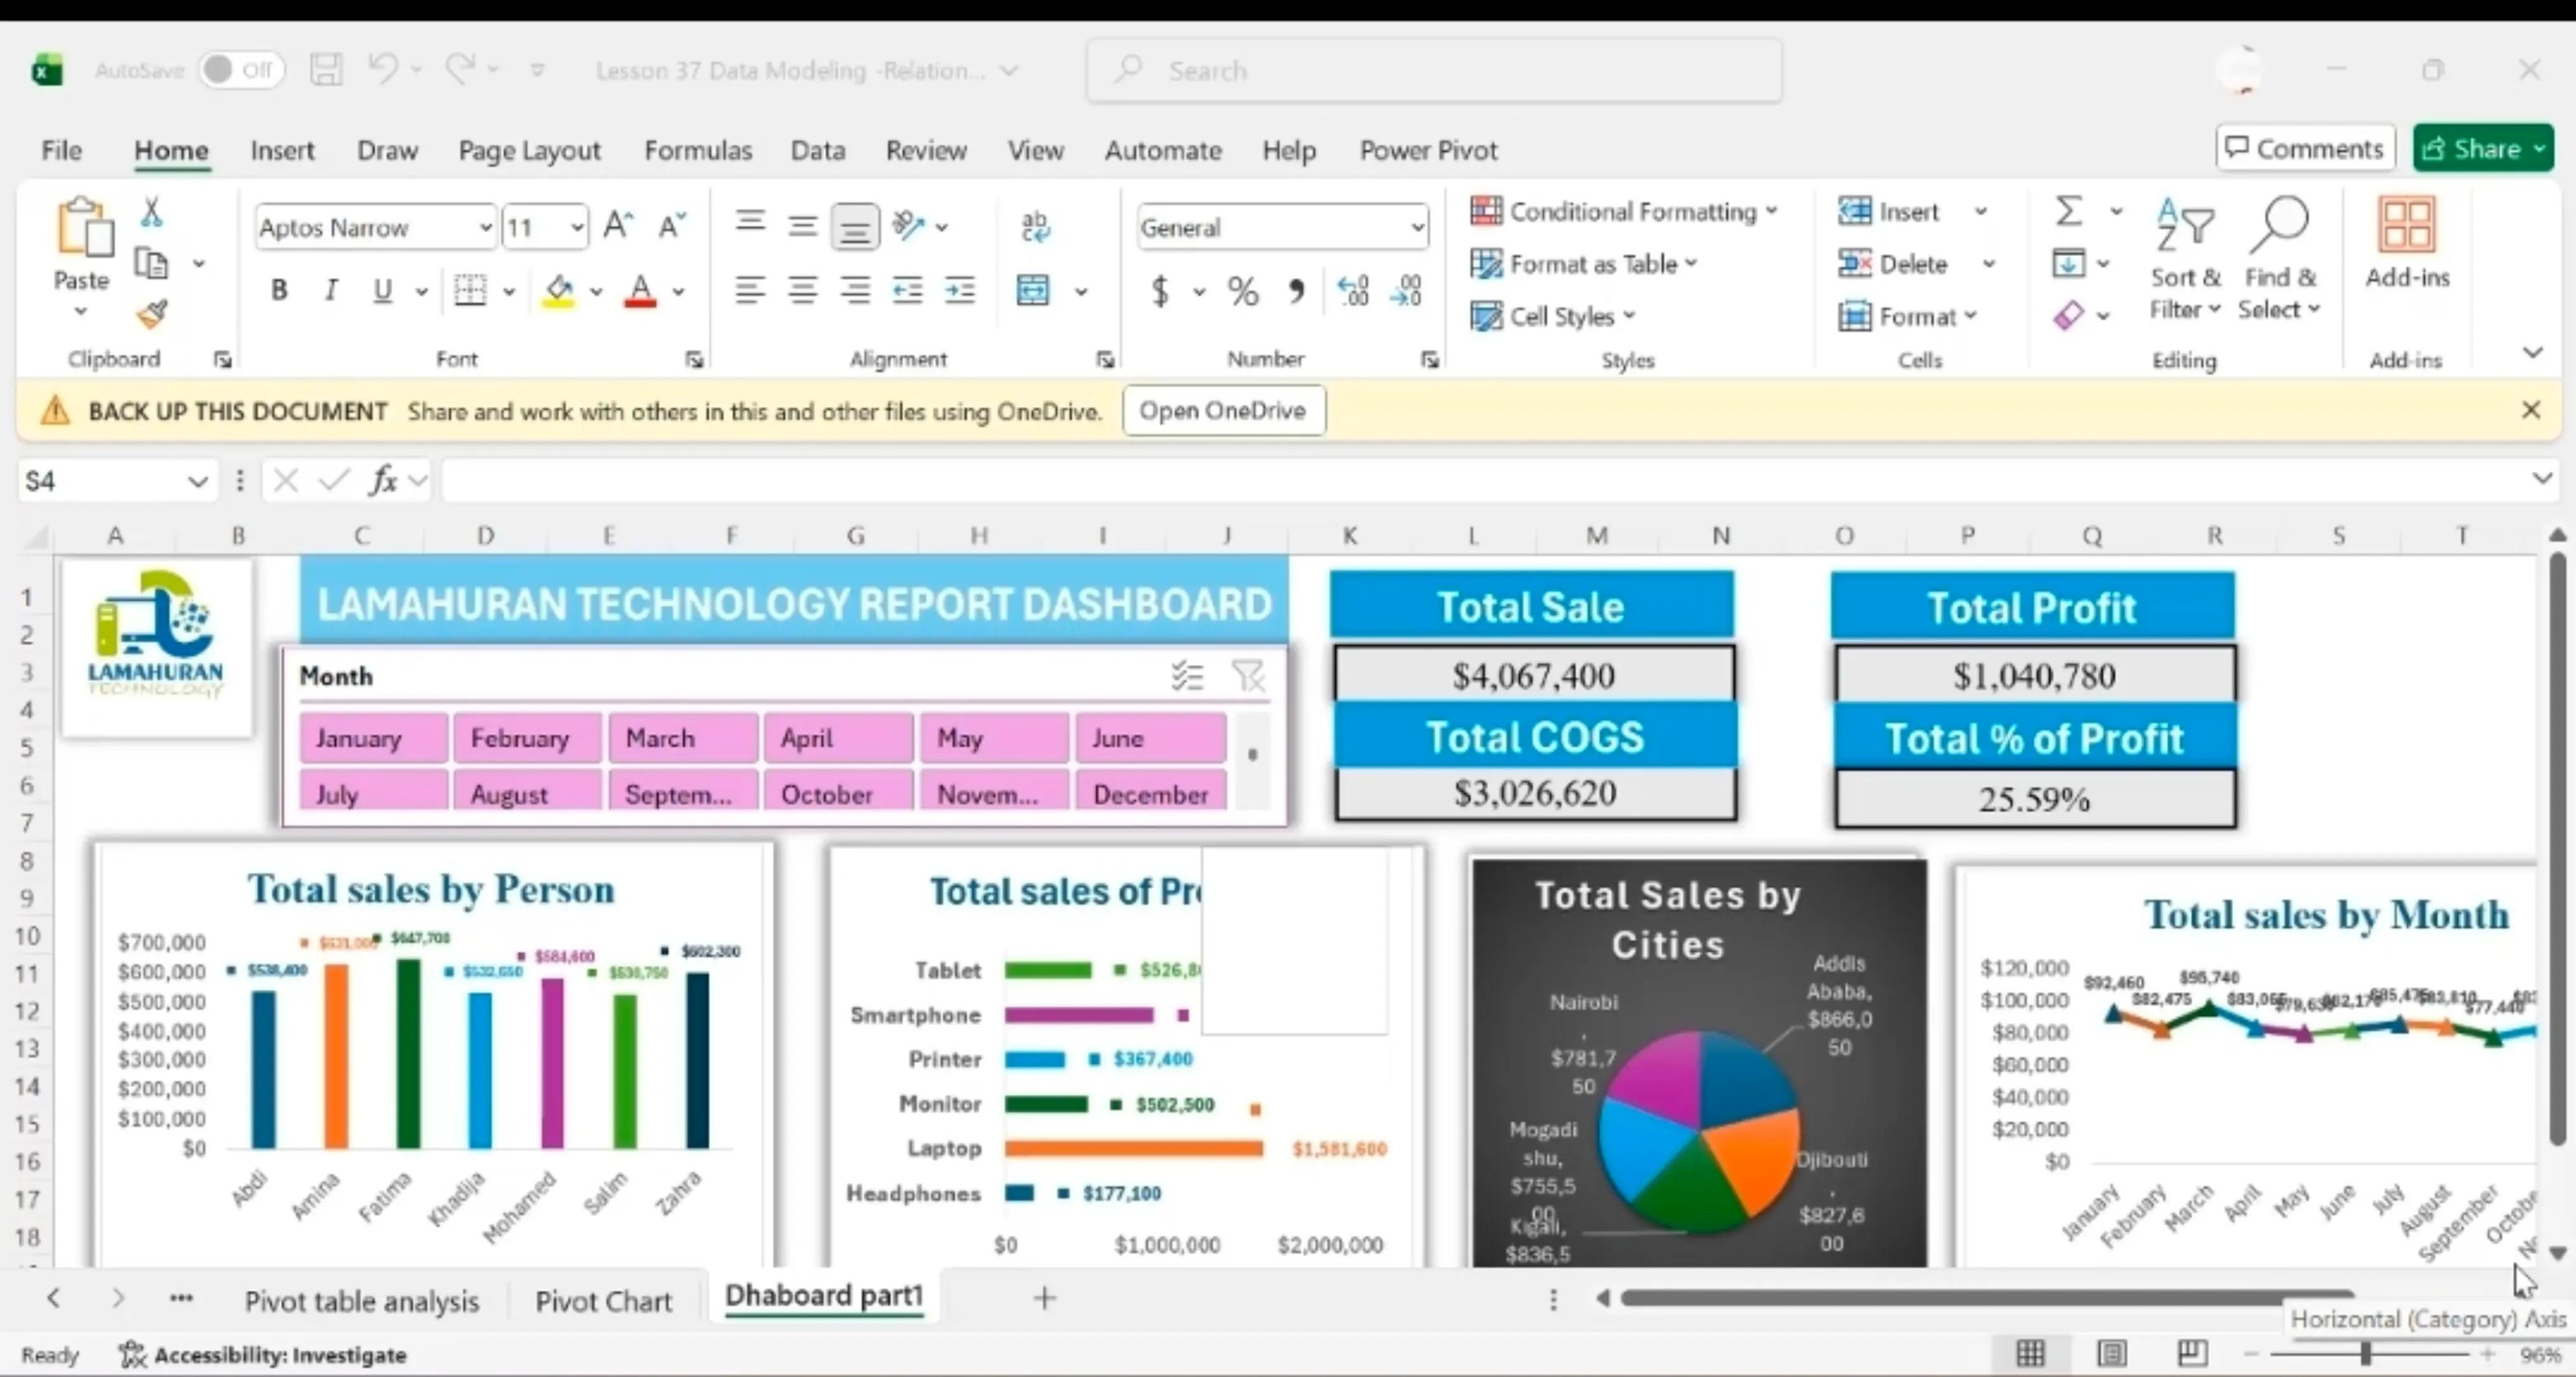Apply the red Font Color A
Image resolution: width=2576 pixels, height=1377 pixels.
[640, 290]
